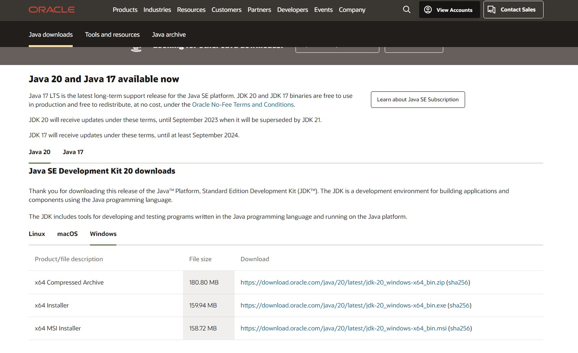578x353 pixels.
Task: Select the Windows platform tab
Action: [103, 234]
